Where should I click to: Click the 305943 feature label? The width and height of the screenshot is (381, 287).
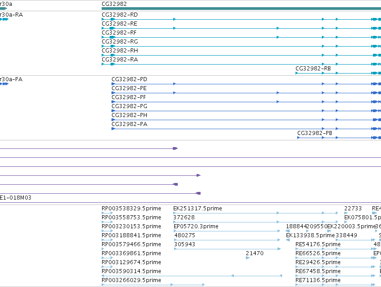click(184, 244)
